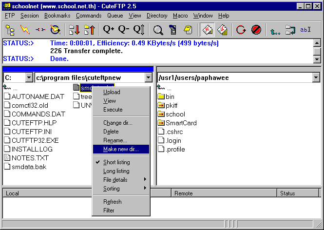Toggle the LL long listing toolbar button

click(x=222, y=30)
